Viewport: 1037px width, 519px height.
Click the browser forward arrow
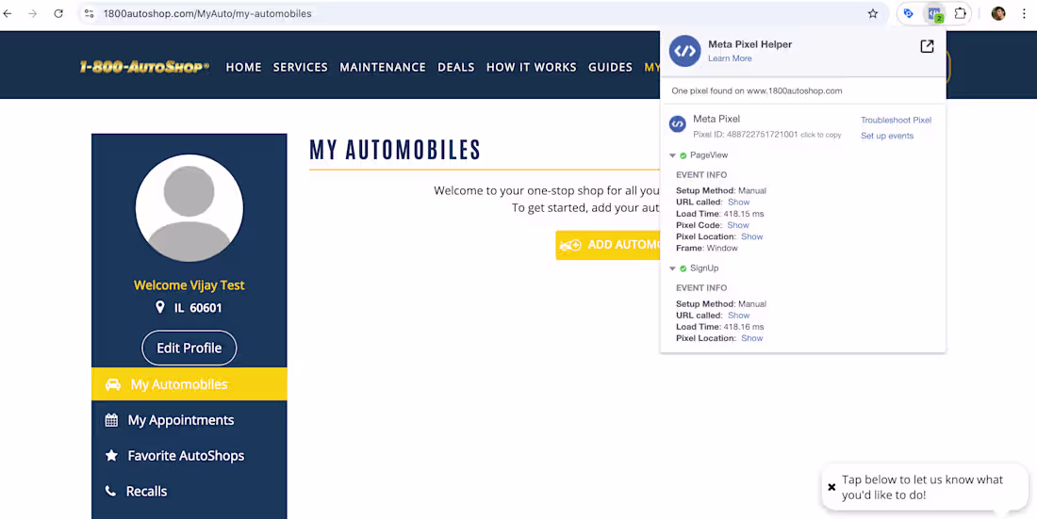pos(32,13)
